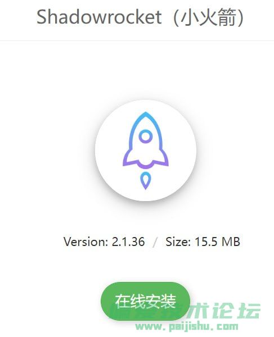Click the Shadowrocket rocket app icon

tap(146, 151)
